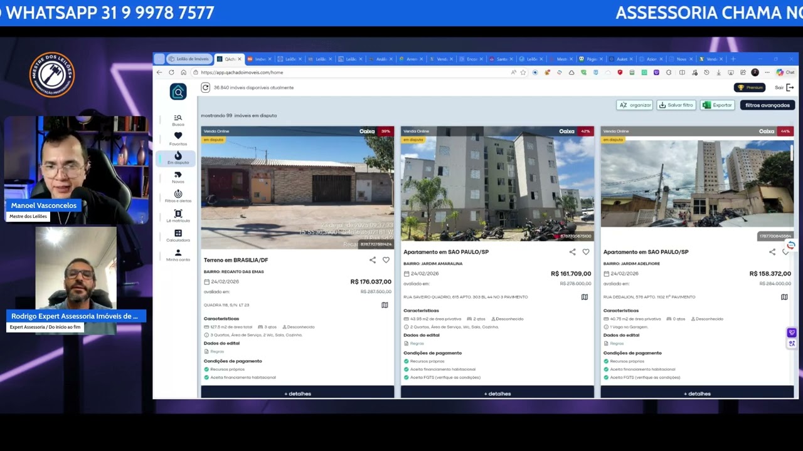
Task: Open map for Quadra 118 listing
Action: [x=385, y=305]
